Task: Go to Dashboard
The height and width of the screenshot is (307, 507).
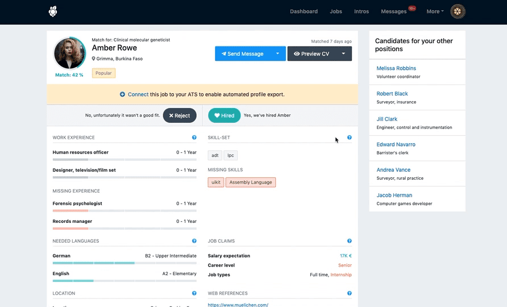Action: (304, 11)
